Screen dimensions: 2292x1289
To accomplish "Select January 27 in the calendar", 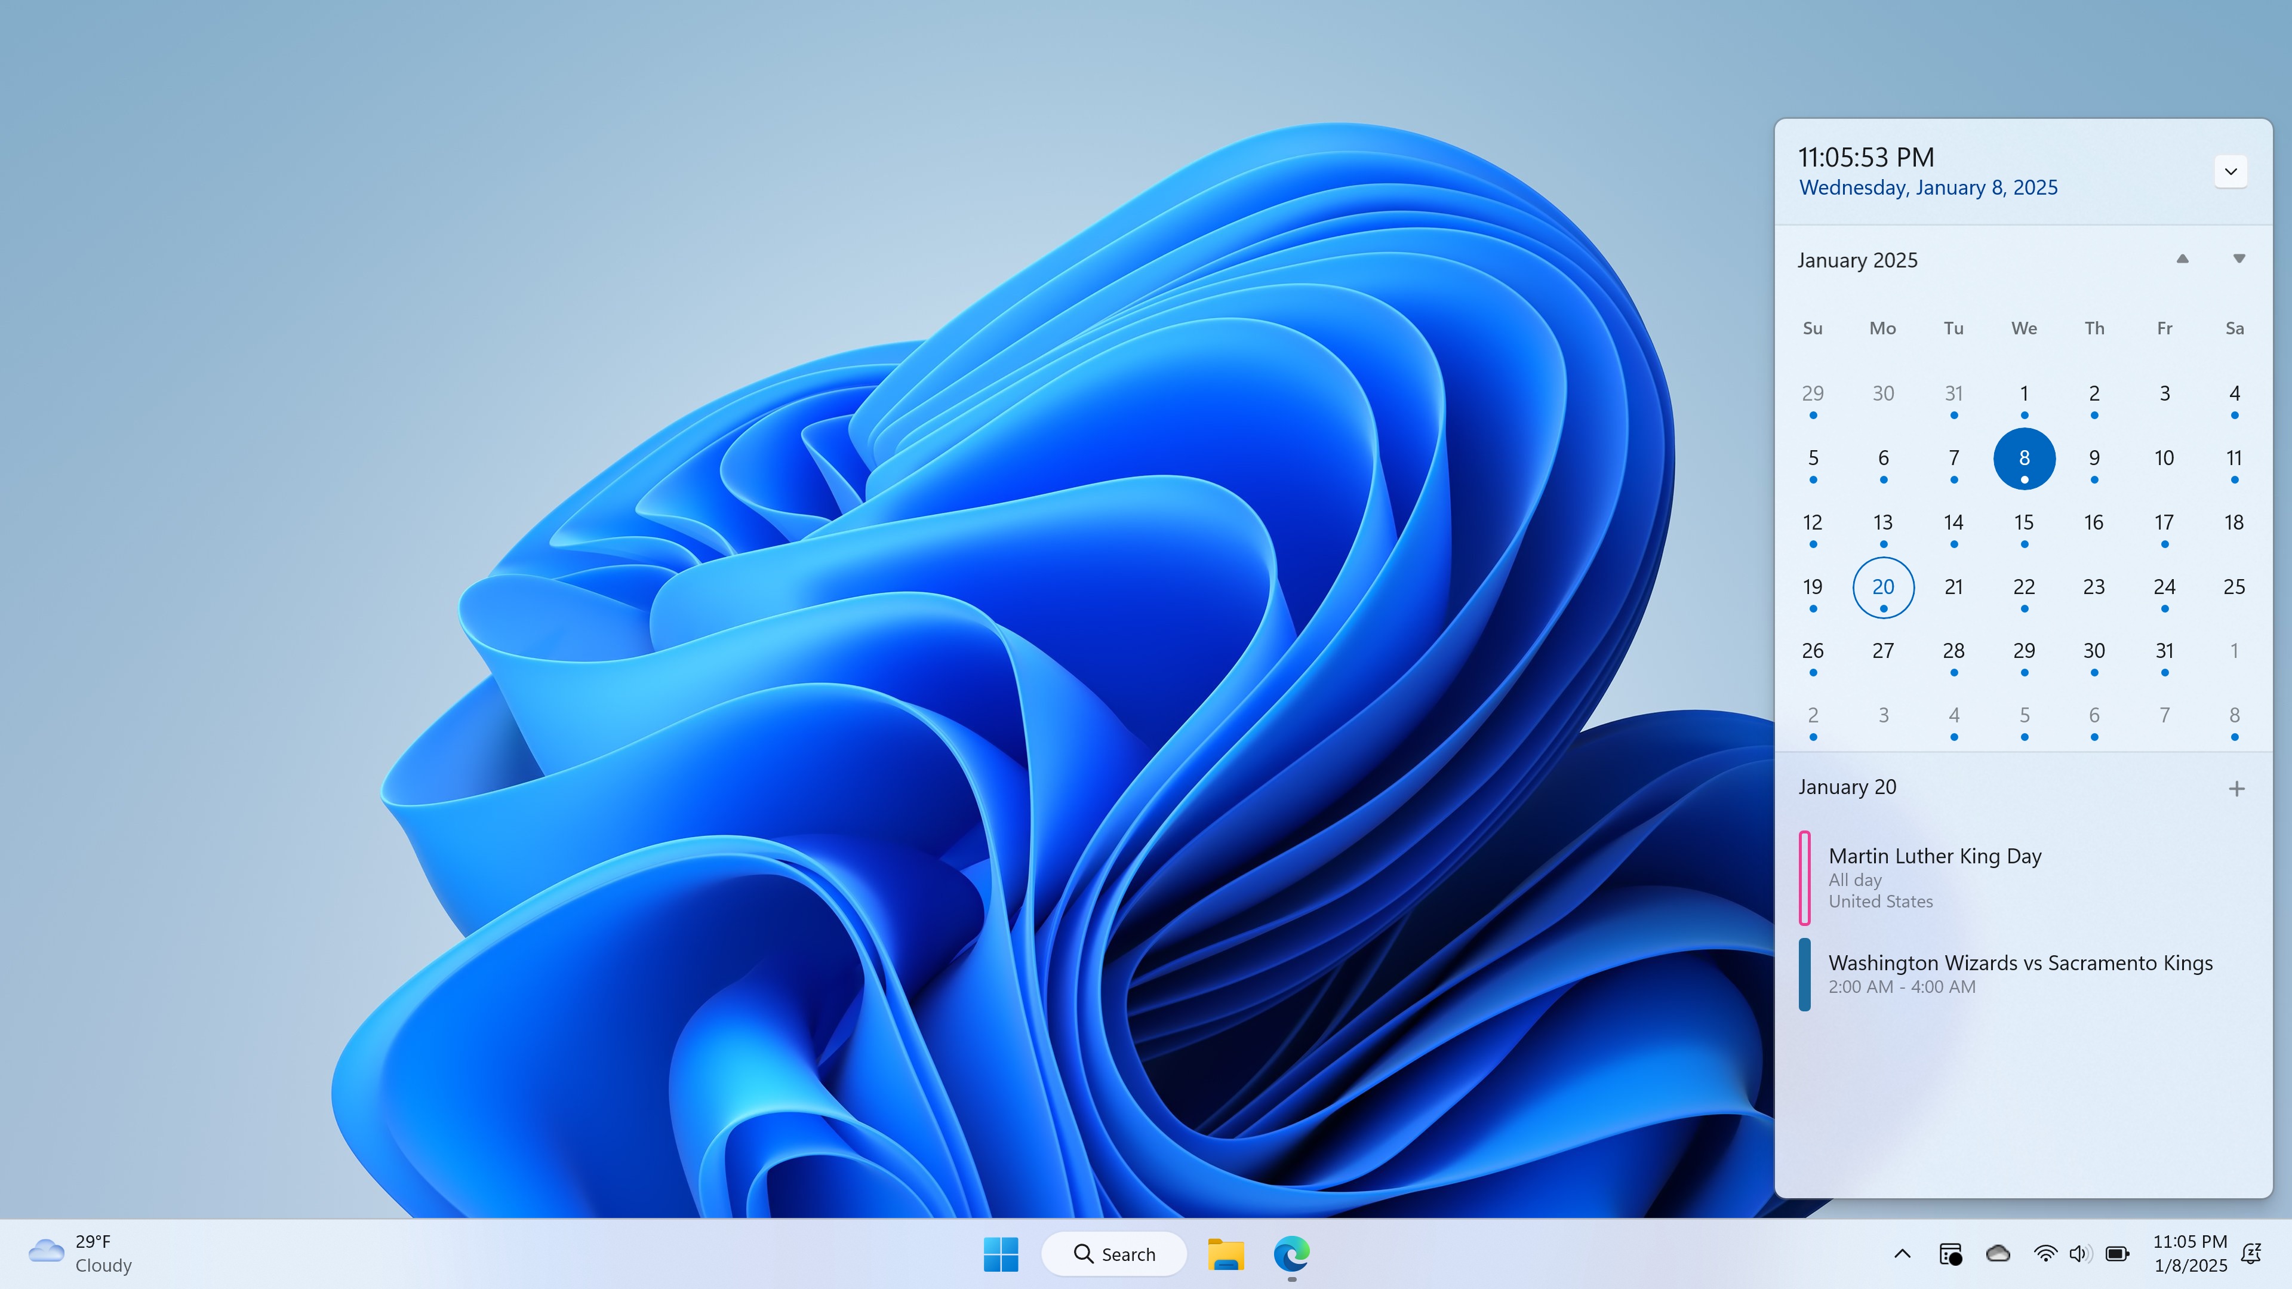I will [x=1884, y=651].
